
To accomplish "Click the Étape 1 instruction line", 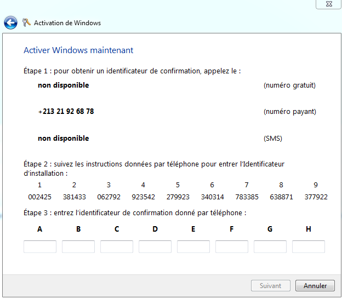I will click(132, 71).
